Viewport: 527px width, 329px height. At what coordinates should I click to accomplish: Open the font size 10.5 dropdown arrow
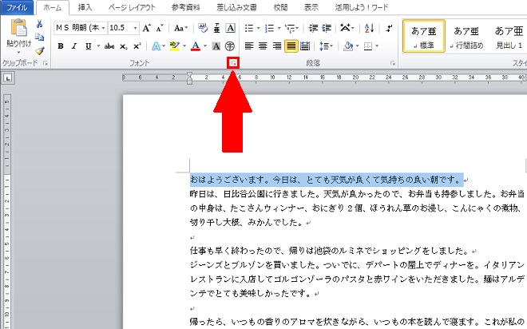coord(135,28)
